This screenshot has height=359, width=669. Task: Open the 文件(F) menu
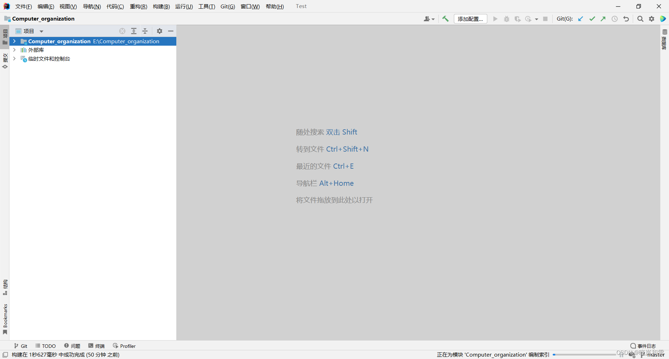23,6
